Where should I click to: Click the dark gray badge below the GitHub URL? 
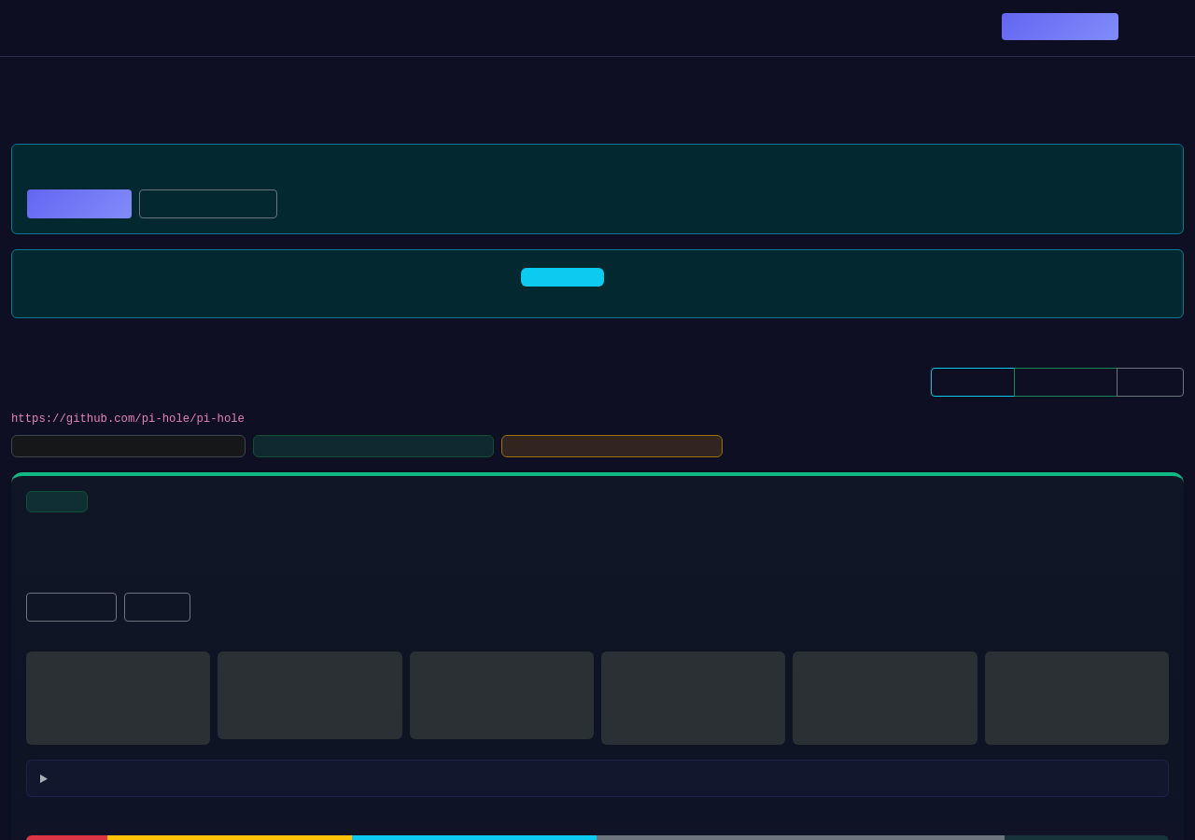[128, 446]
